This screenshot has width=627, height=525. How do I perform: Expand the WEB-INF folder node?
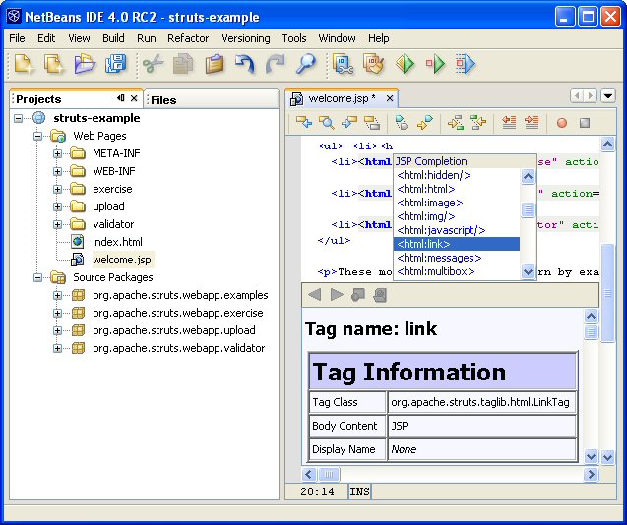coord(58,171)
